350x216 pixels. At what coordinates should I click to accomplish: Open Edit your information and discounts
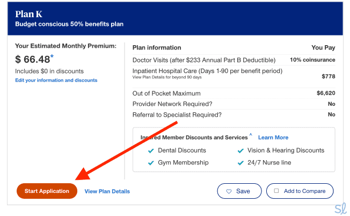click(56, 81)
